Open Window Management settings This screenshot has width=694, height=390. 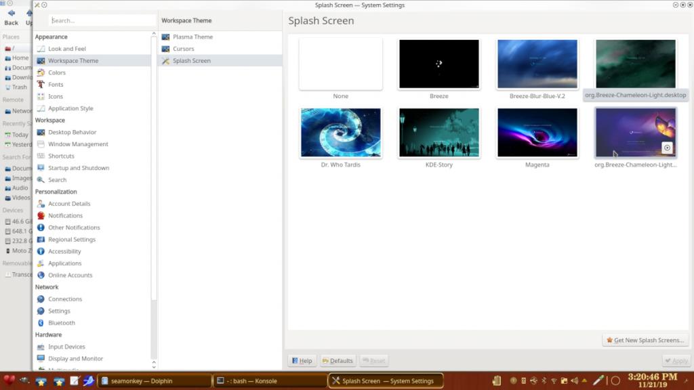click(x=78, y=144)
